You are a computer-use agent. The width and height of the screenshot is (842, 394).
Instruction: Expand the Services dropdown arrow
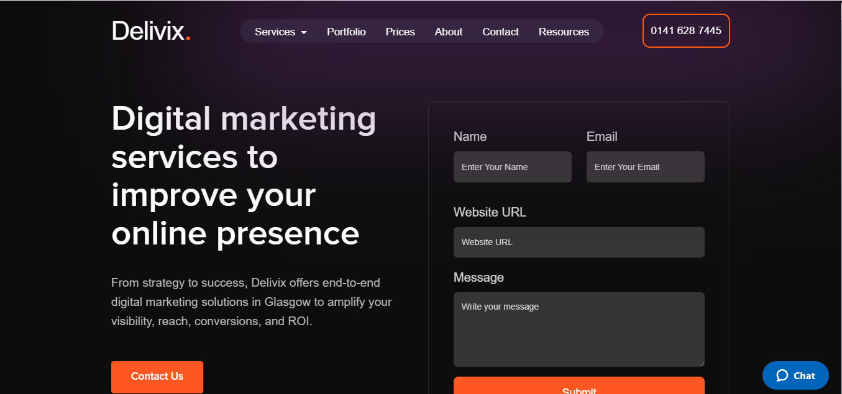point(304,32)
